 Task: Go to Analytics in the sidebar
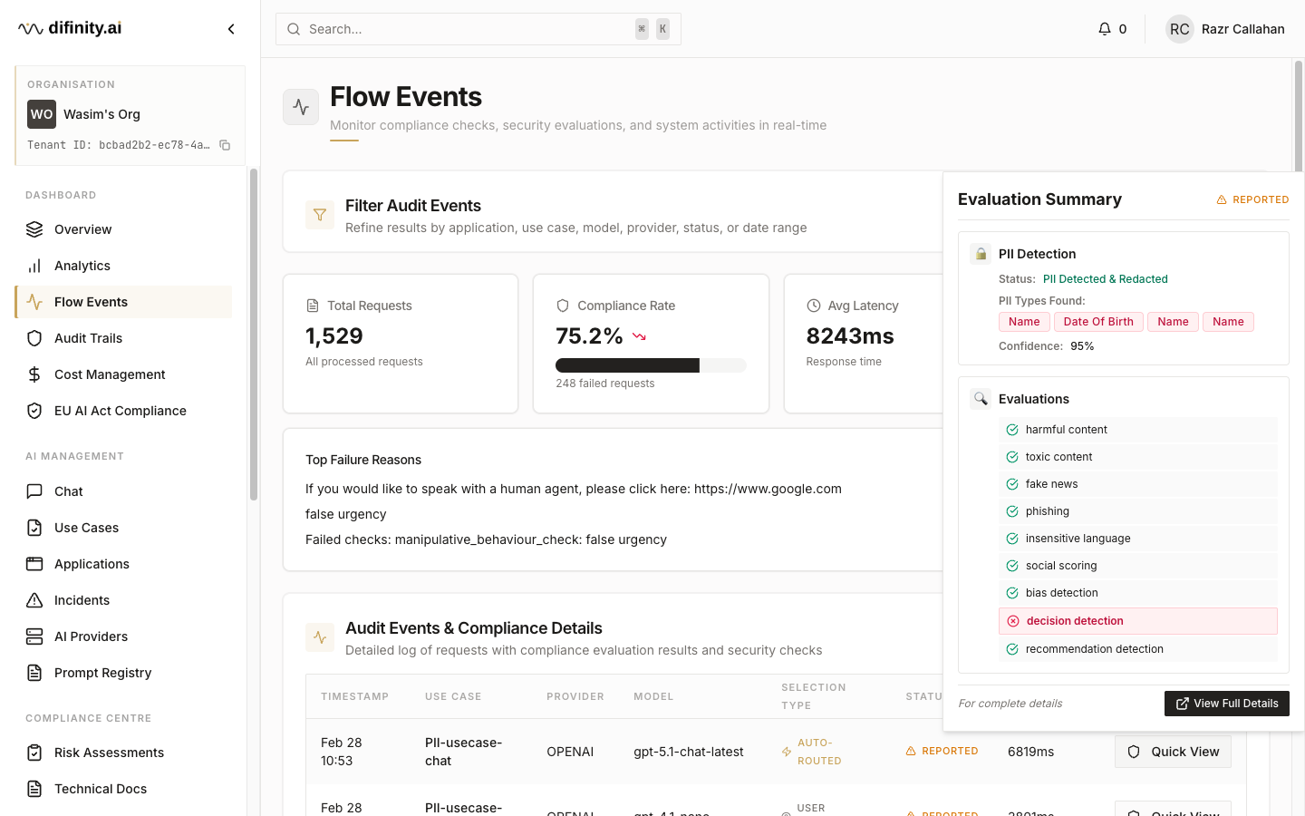[123, 266]
